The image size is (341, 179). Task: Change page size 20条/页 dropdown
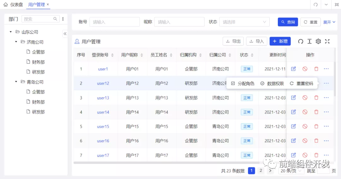coord(291,171)
